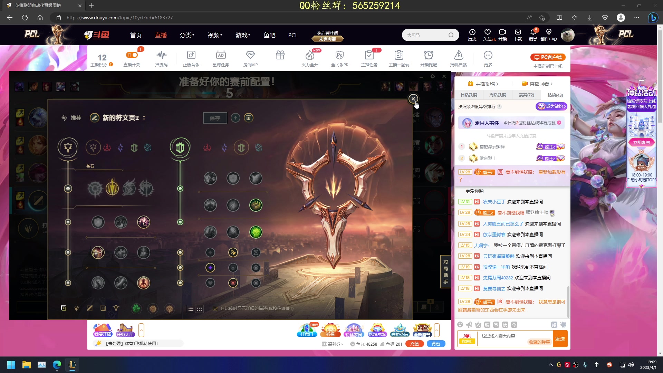Open the 祈福 blessing feature
Image resolution: width=663 pixels, height=373 pixels.
click(330, 330)
